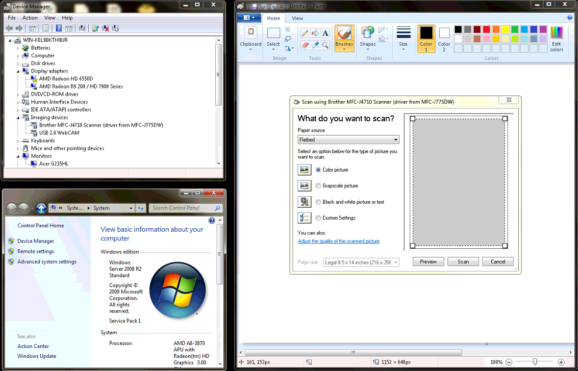Select the Fill with color tool
Image resolution: width=578 pixels, height=371 pixels.
tap(315, 32)
